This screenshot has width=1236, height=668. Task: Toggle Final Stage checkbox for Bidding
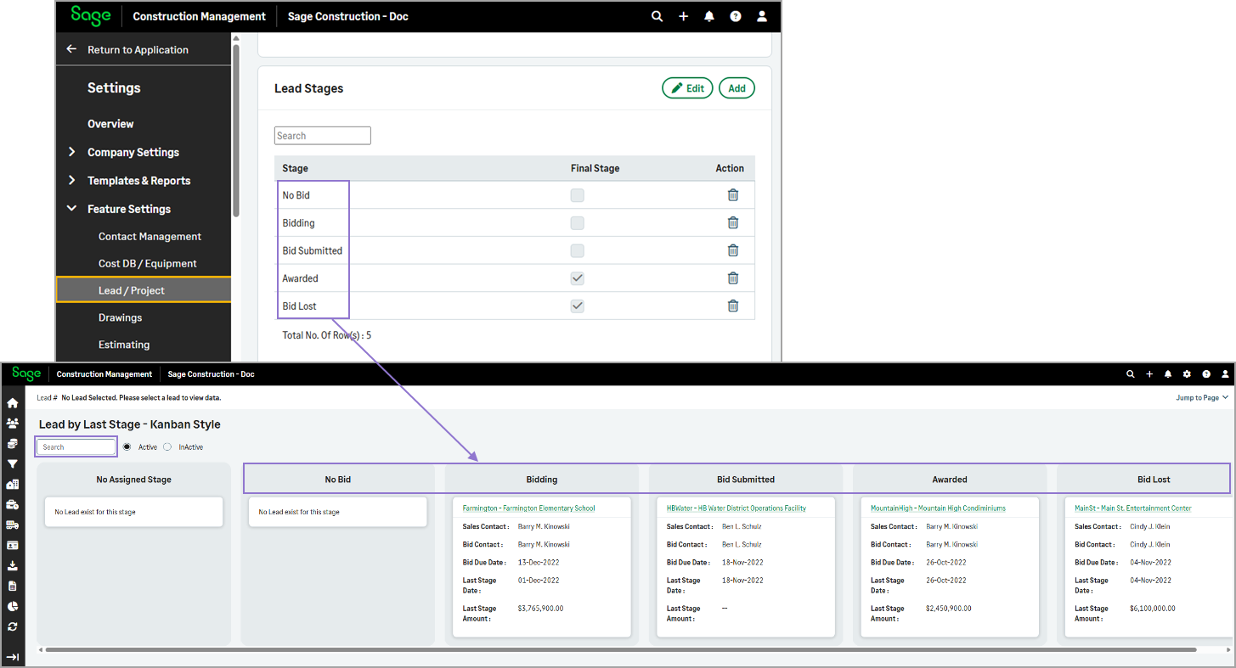[x=578, y=223]
